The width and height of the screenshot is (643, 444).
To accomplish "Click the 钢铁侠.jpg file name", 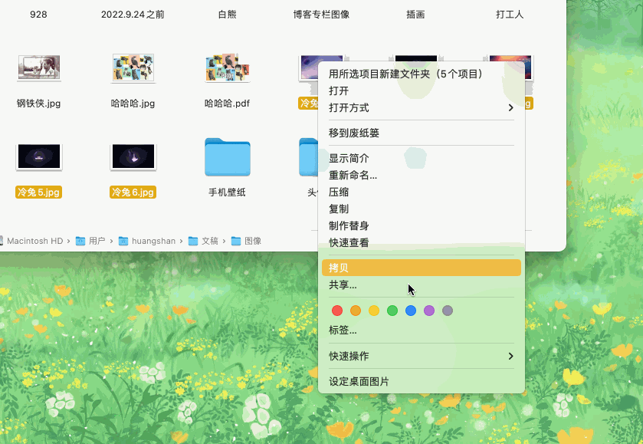I will (x=38, y=103).
